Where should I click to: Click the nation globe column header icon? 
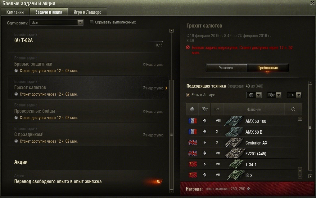(192, 109)
